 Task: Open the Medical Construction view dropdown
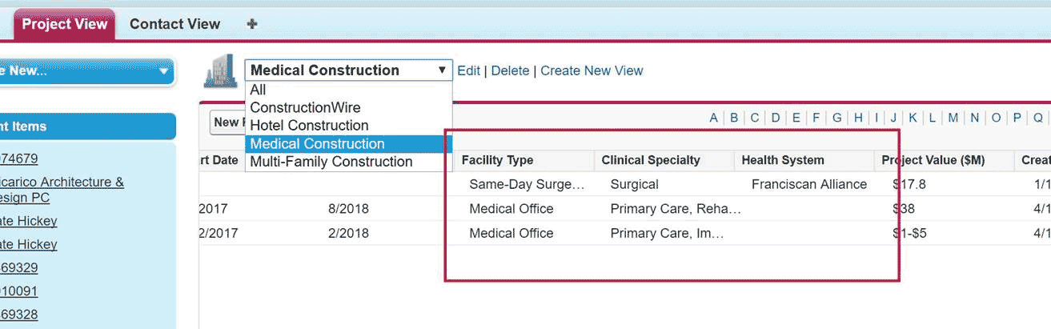click(348, 70)
